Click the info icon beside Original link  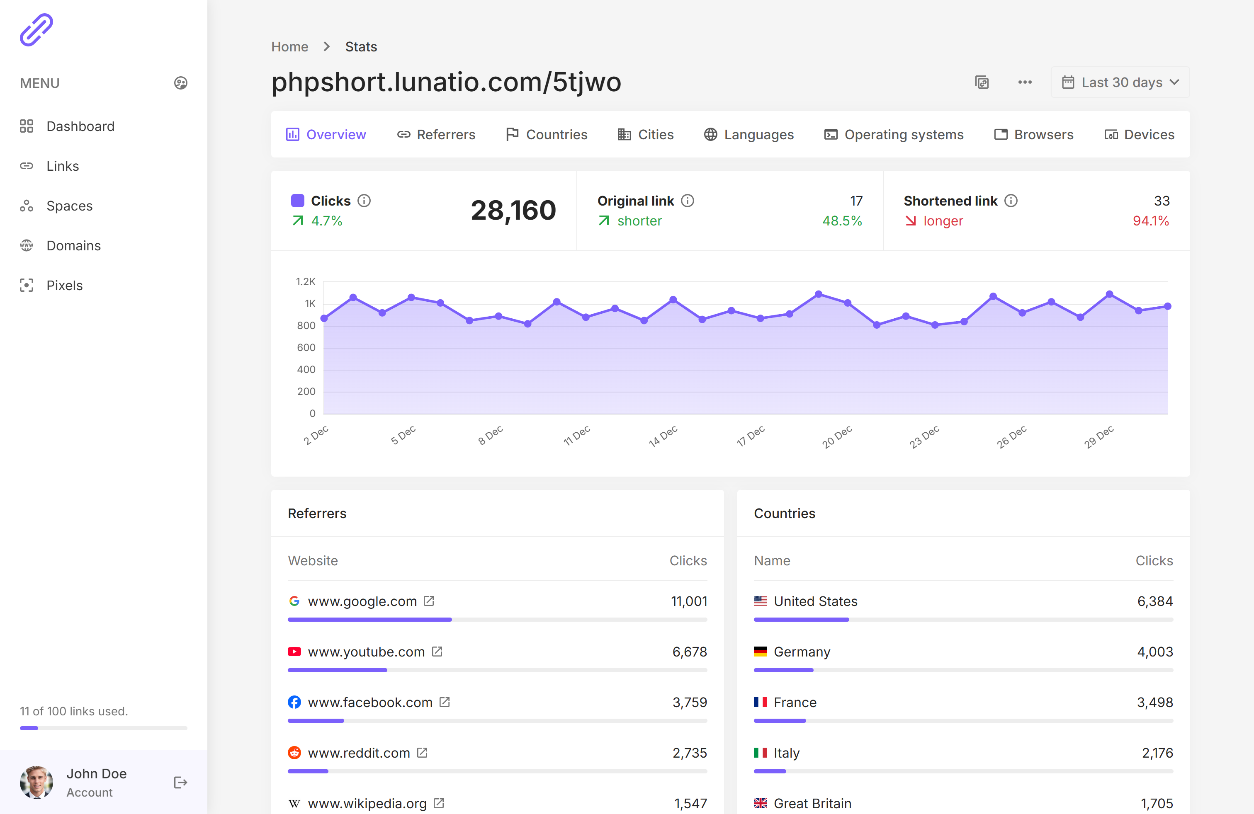[687, 201]
